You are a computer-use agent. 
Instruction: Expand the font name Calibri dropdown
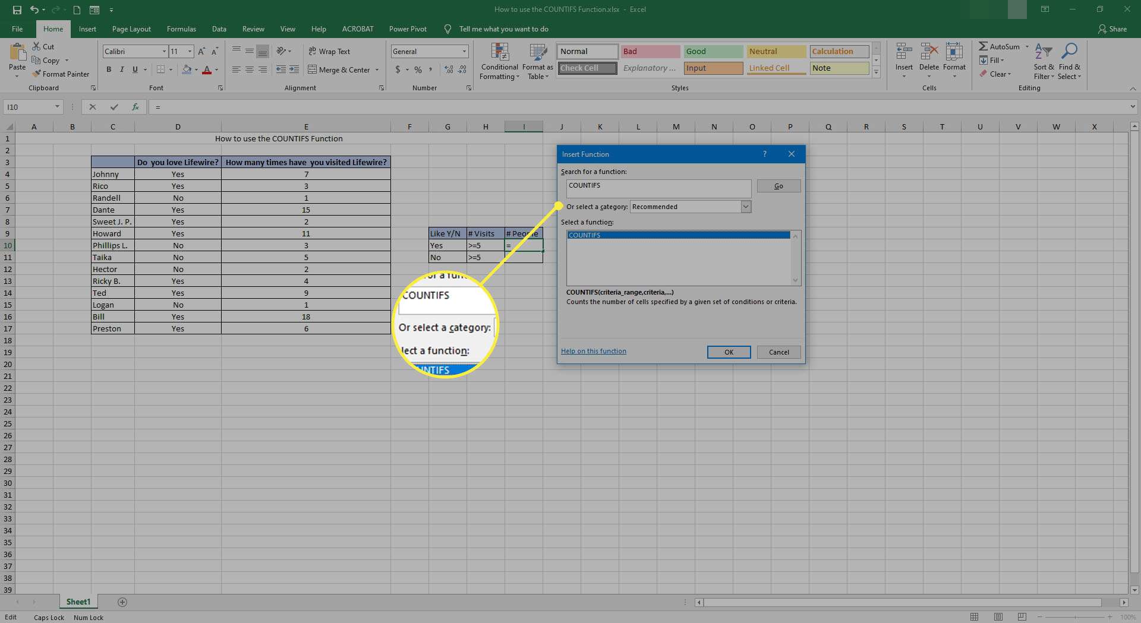[164, 52]
